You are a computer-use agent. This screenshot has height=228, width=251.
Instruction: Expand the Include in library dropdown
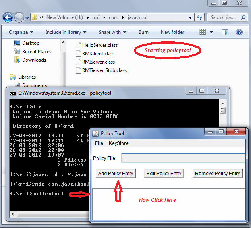click(x=66, y=32)
